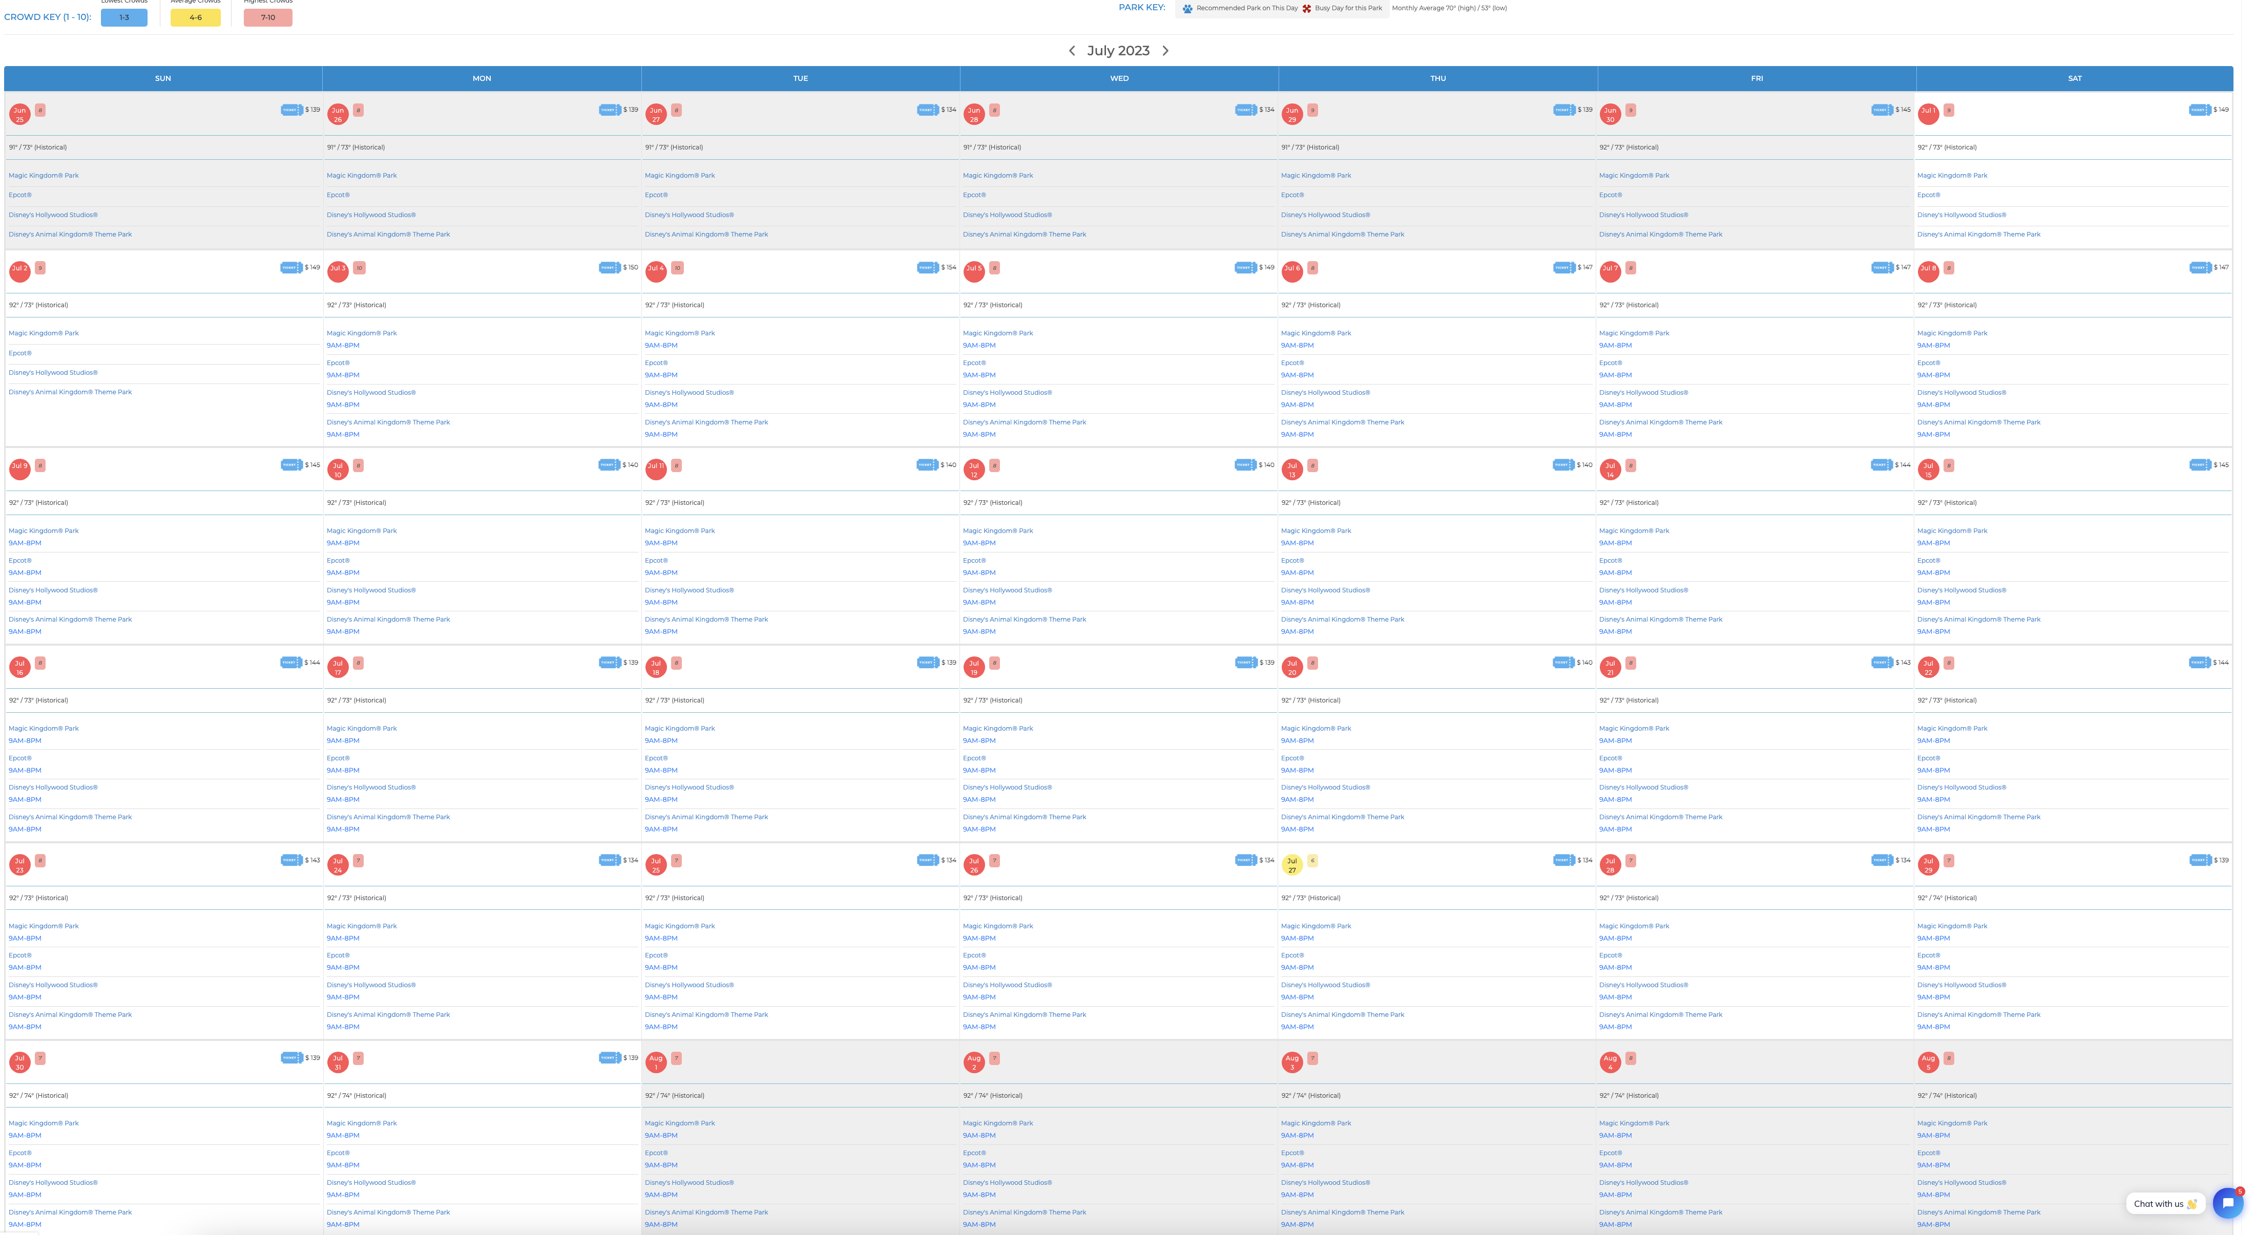Click the ticket icon for Jun 25
The width and height of the screenshot is (2255, 1235).
[x=291, y=110]
